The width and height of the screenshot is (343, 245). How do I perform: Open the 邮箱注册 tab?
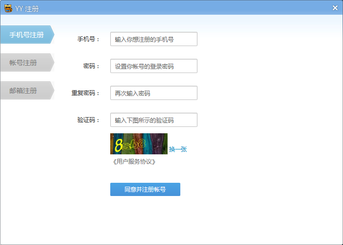point(27,91)
